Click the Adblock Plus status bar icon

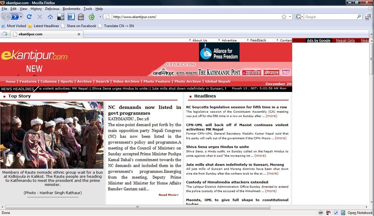(x=321, y=213)
